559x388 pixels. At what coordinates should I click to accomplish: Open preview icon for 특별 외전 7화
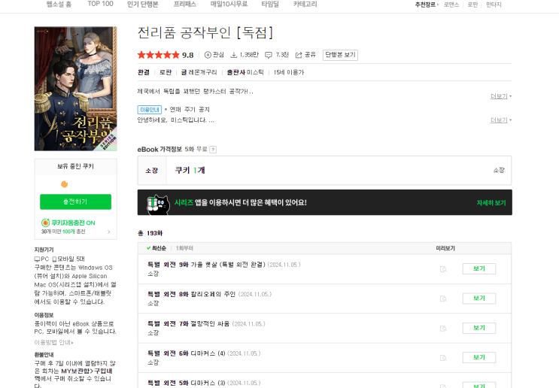pyautogui.click(x=443, y=328)
